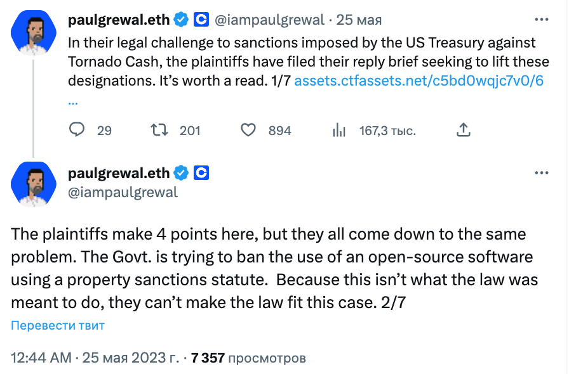569x374 pixels.
Task: Click the share upload icon
Action: pos(464,130)
